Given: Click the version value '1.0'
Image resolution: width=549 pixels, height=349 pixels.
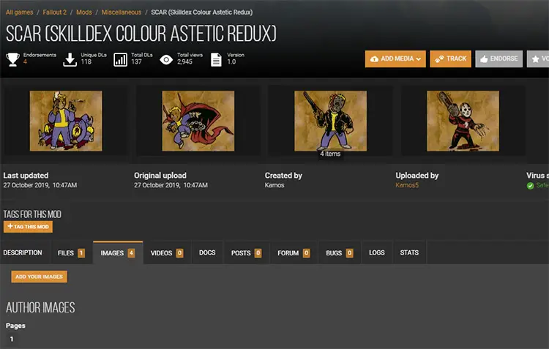Looking at the screenshot, I should point(231,62).
